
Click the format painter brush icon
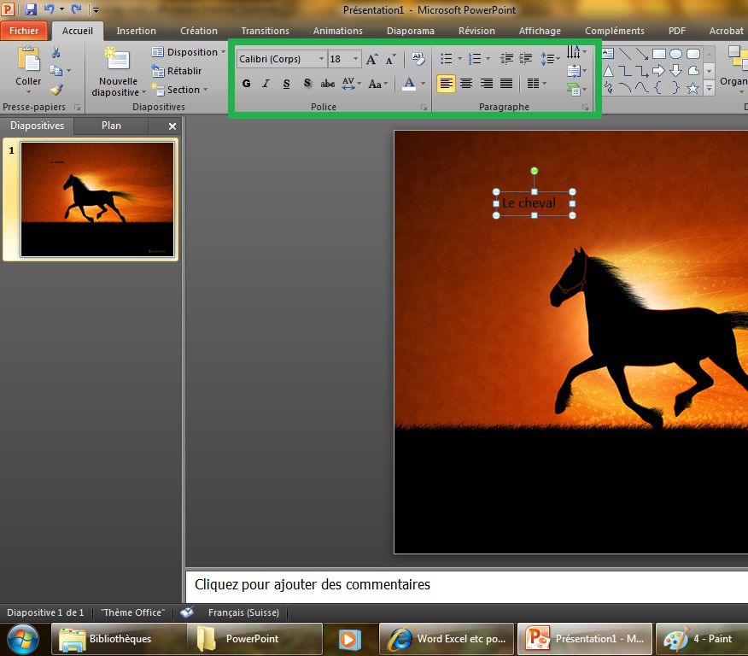click(56, 89)
